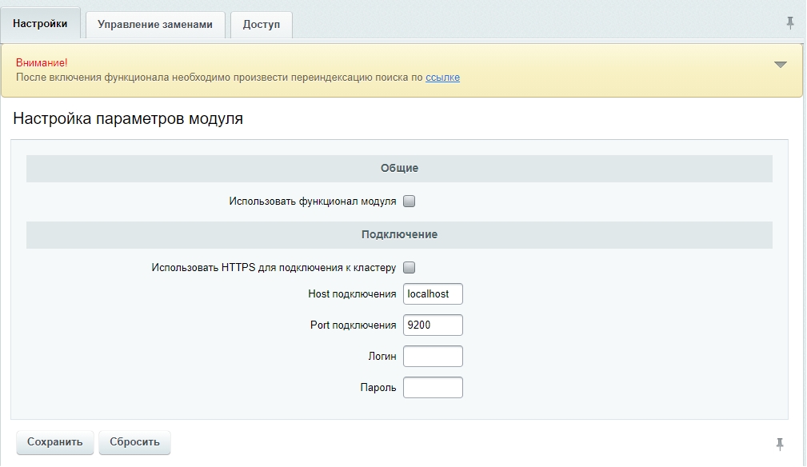Click the 'Использовать функционал модуля' label text
Image resolution: width=807 pixels, height=467 pixels.
(x=312, y=202)
